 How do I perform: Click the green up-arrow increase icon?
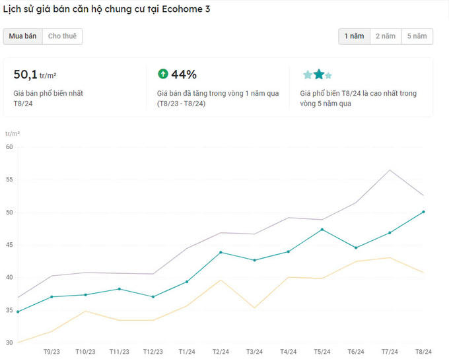[x=163, y=74]
